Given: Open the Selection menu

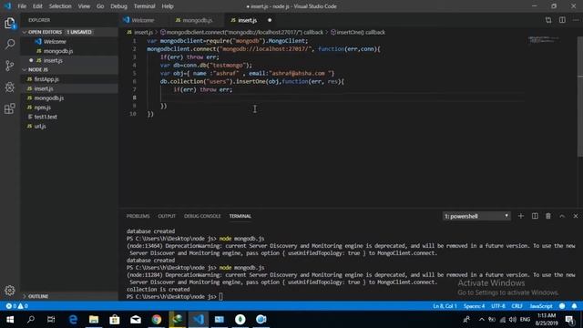Looking at the screenshot, I should (x=60, y=6).
